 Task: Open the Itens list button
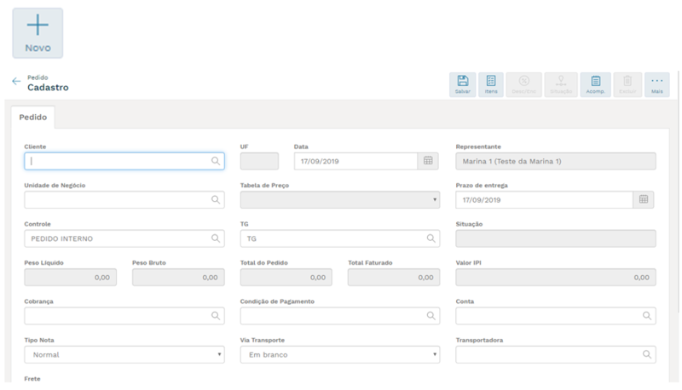(x=491, y=84)
